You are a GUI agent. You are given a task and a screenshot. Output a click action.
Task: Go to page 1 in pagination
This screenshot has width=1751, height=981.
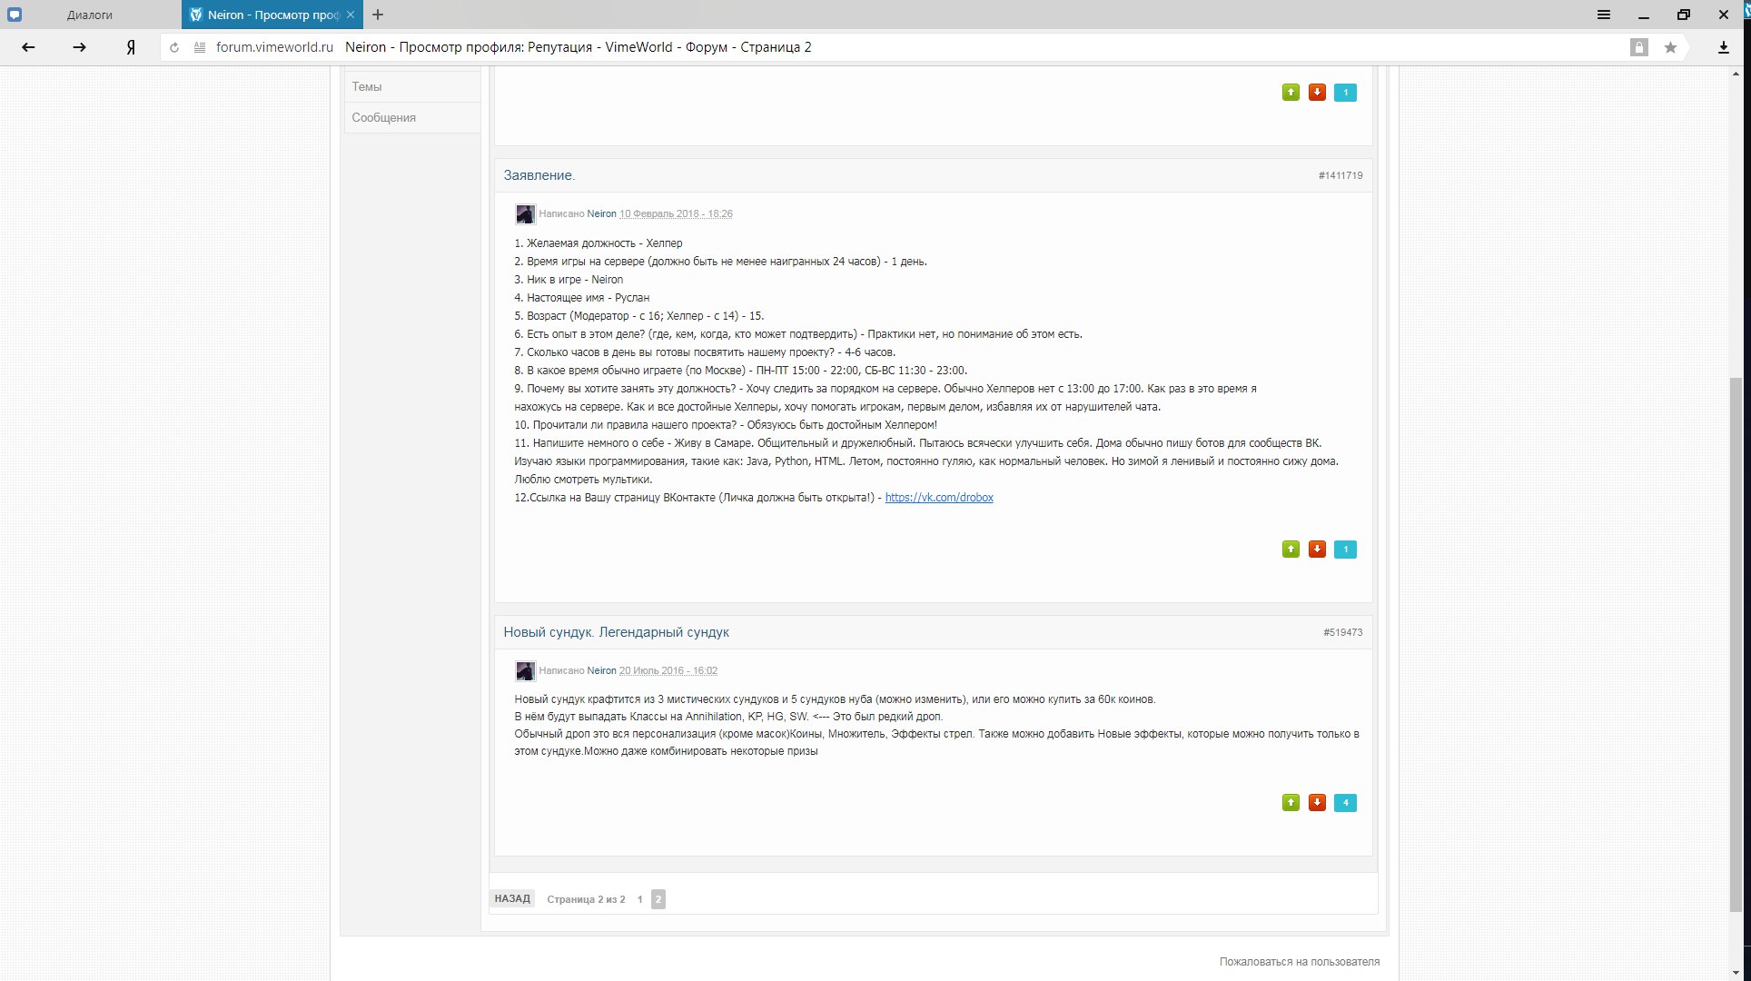click(x=639, y=899)
